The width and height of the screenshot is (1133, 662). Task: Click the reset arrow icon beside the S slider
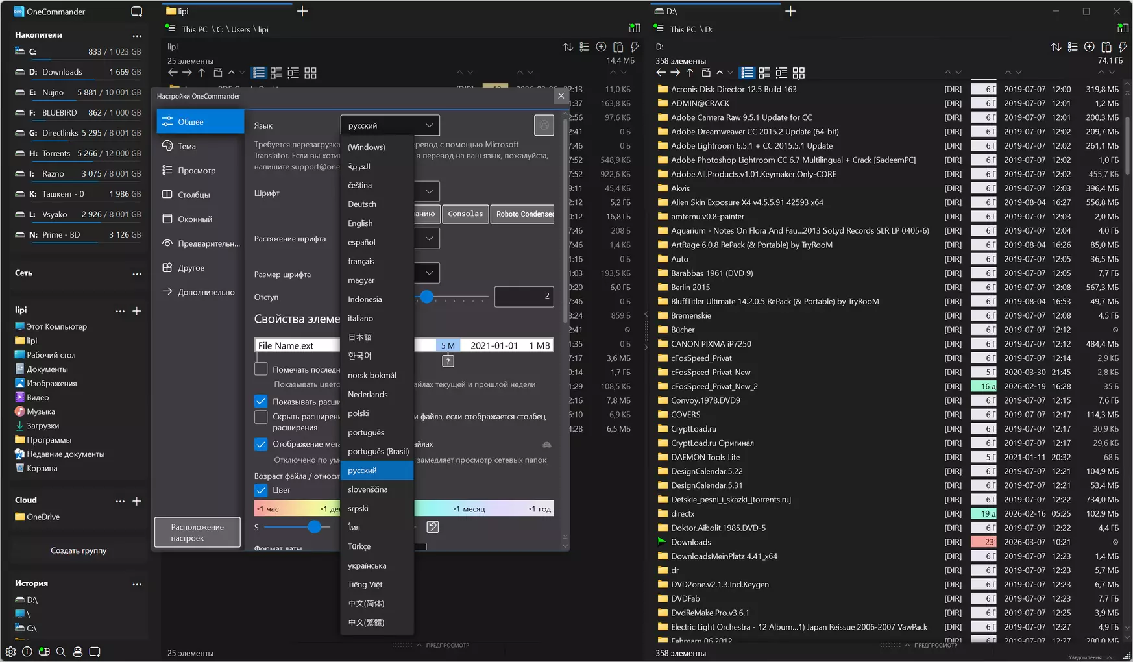pyautogui.click(x=433, y=527)
